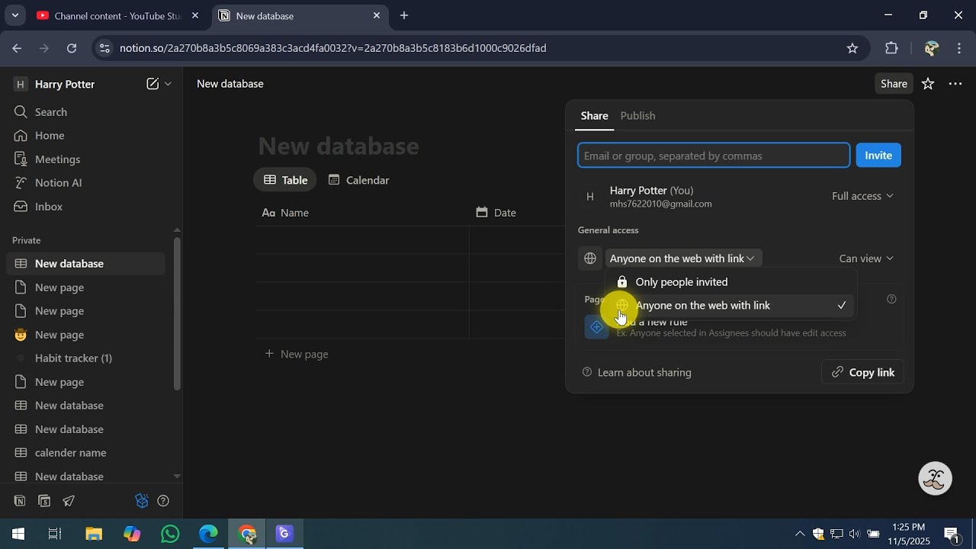Click the Copy link button
The height and width of the screenshot is (549, 976).
[x=862, y=372]
